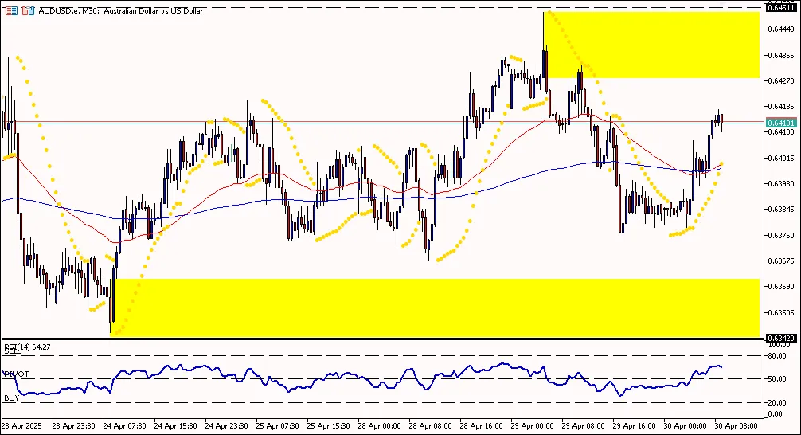Click the 25 Apr 07:30 time label
The image size is (801, 435).
point(277,425)
